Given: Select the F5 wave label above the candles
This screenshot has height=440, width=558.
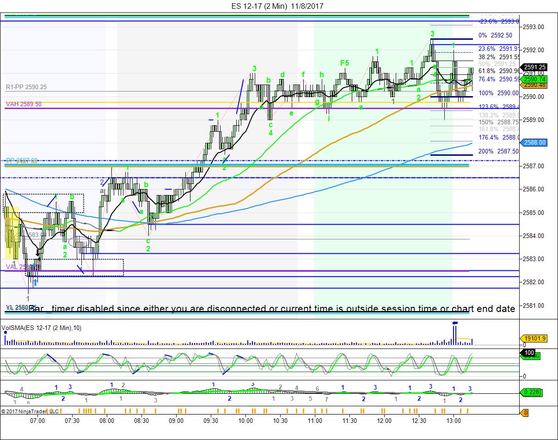Looking at the screenshot, I should click(x=344, y=63).
